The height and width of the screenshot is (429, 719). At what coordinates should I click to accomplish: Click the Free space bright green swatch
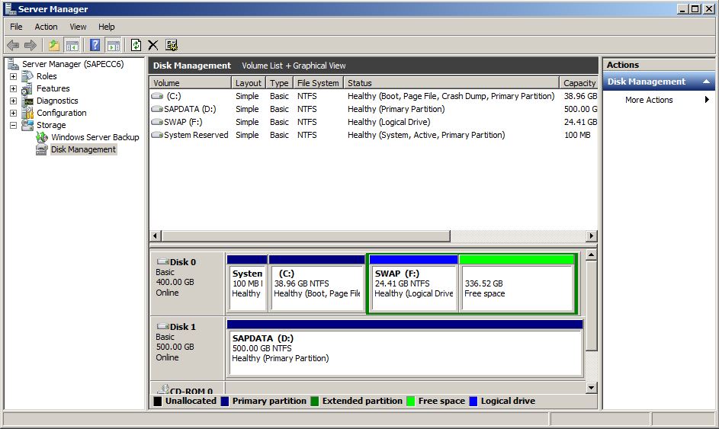tap(411, 401)
